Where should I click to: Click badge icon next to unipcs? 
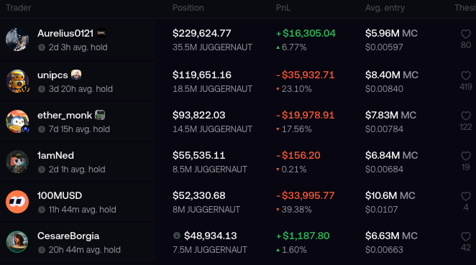pos(76,75)
